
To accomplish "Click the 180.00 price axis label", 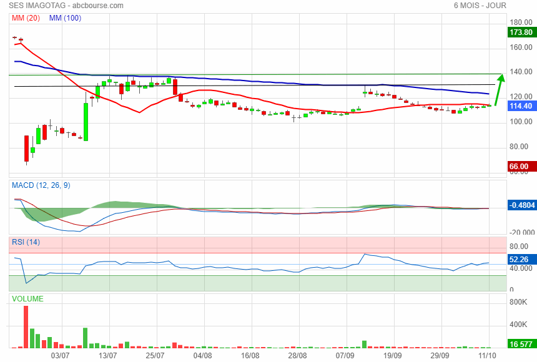I will [521, 22].
